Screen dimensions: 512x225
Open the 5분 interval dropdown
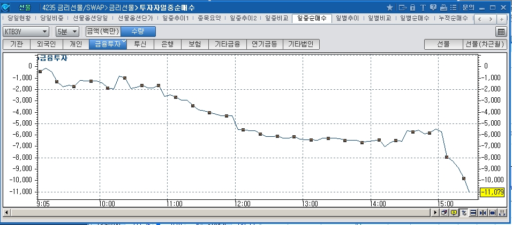click(67, 32)
